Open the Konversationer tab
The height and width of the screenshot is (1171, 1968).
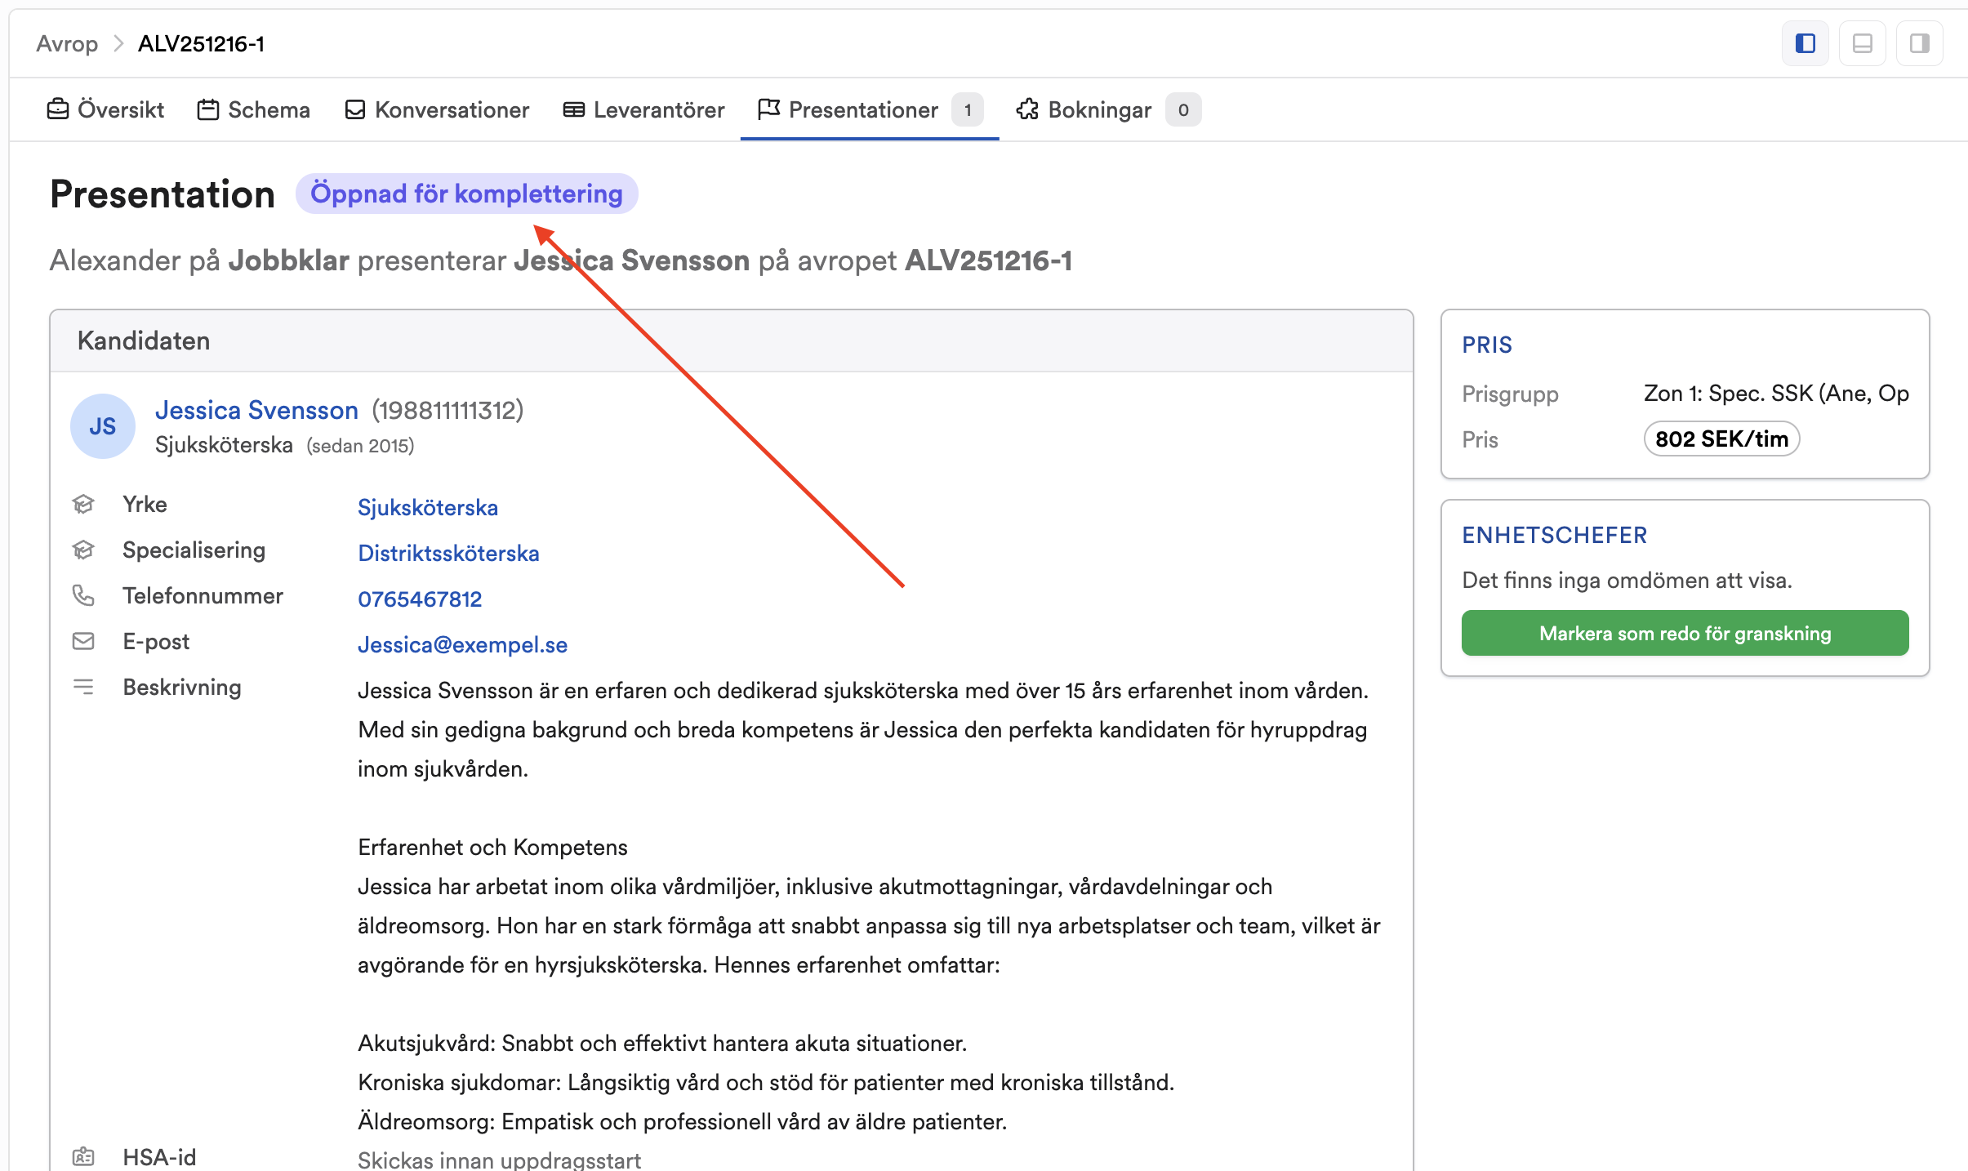[437, 109]
